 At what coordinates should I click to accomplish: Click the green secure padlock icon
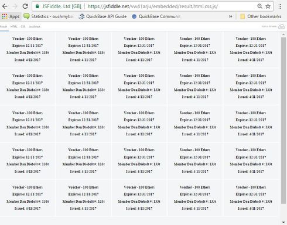[x=37, y=6]
